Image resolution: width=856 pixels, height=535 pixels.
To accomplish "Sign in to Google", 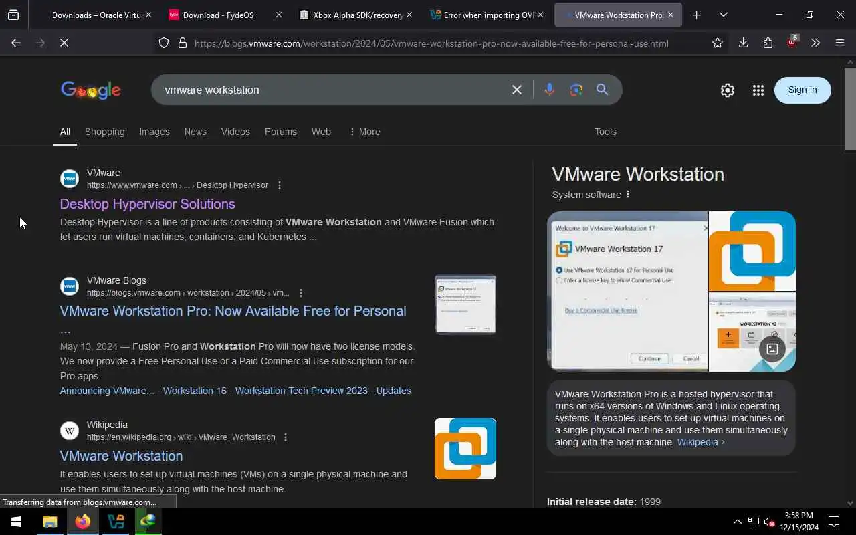I will coord(802,90).
